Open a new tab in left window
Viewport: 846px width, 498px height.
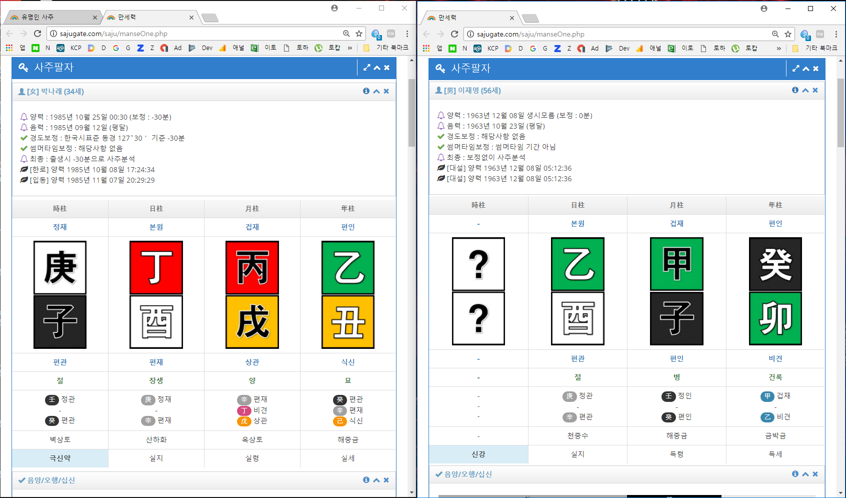click(x=210, y=18)
